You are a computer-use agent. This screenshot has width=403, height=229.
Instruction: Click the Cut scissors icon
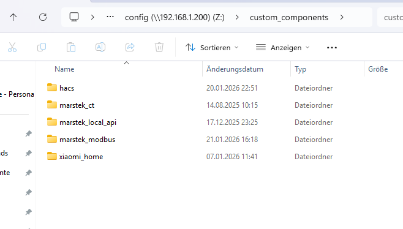coord(12,47)
